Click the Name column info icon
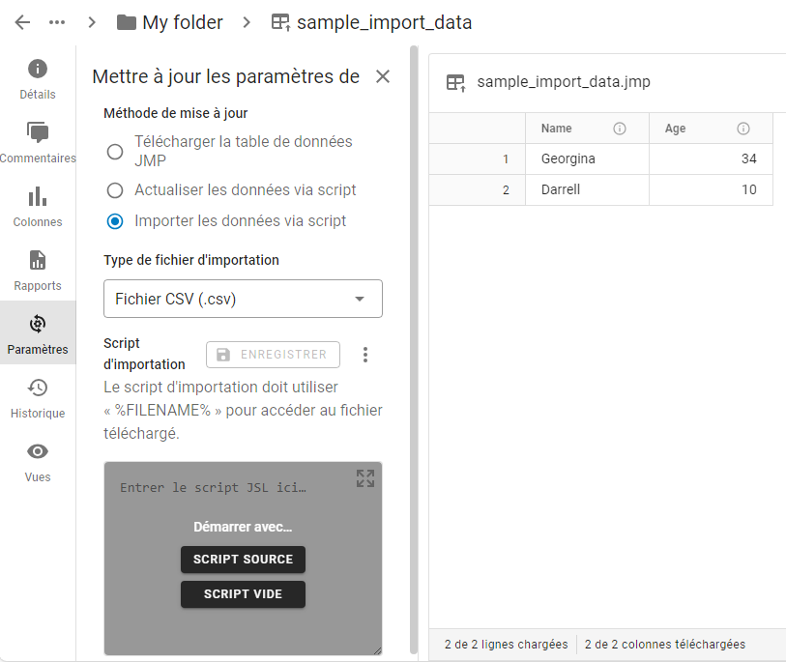The image size is (786, 662). point(620,129)
